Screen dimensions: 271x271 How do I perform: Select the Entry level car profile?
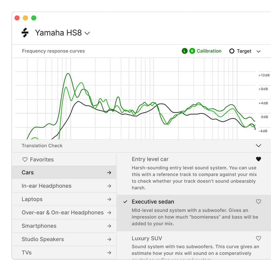pos(150,159)
